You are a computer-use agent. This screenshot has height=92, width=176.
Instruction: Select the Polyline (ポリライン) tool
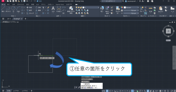point(8,9)
